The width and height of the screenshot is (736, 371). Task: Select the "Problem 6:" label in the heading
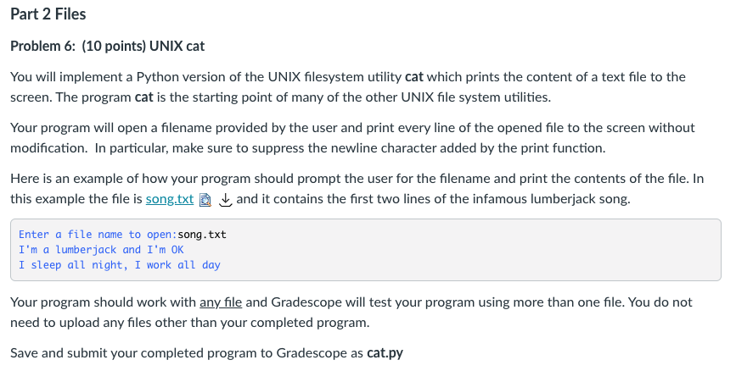click(x=42, y=46)
